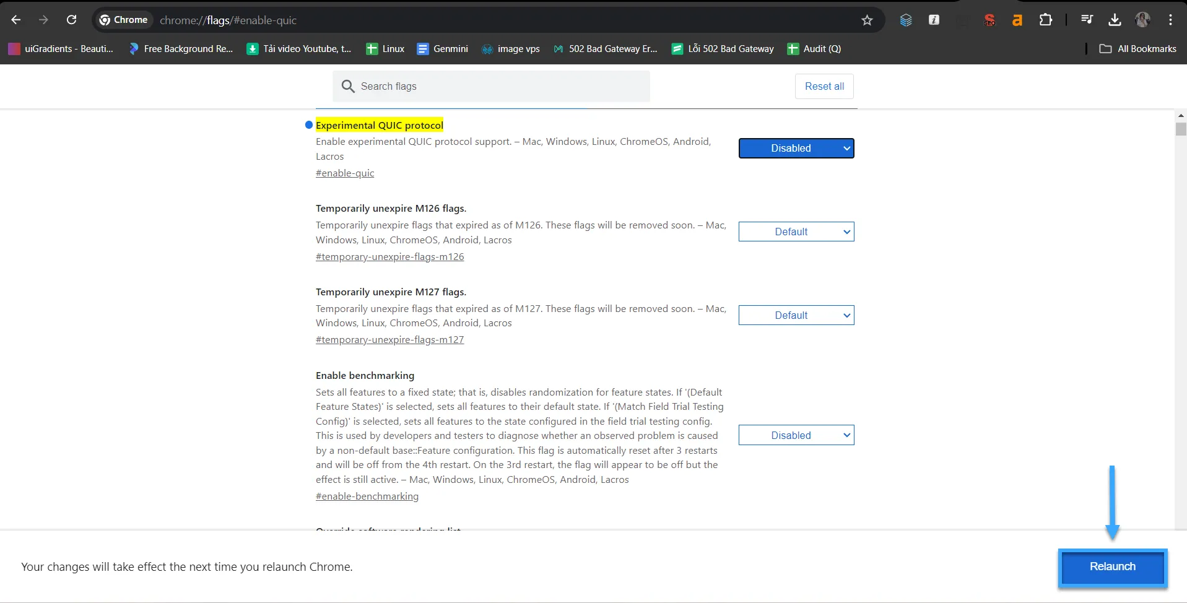Open the Temporarily unexpire M126 flags dropdown
This screenshot has width=1187, height=603.
pos(796,231)
